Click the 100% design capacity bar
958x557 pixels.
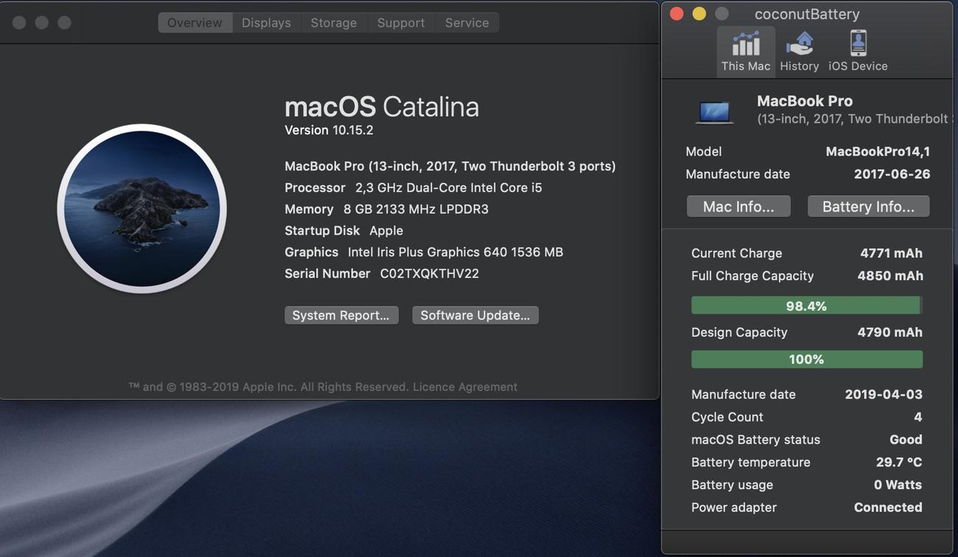tap(807, 360)
